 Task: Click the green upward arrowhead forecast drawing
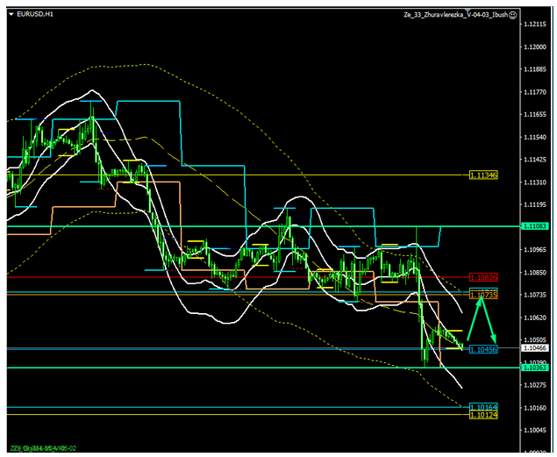click(x=481, y=299)
